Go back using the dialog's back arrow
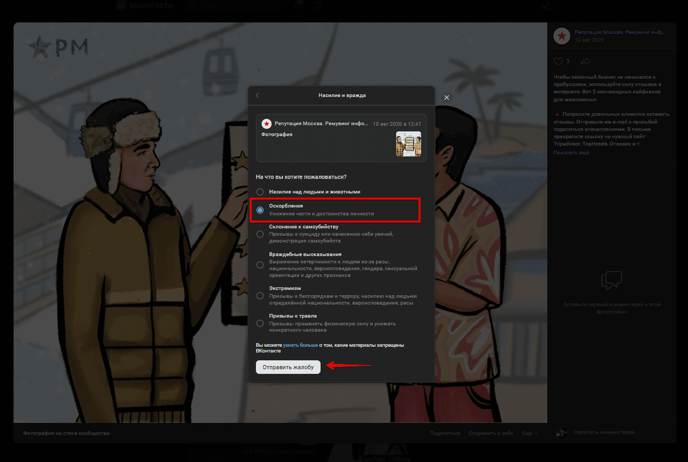The width and height of the screenshot is (688, 462). pos(257,95)
